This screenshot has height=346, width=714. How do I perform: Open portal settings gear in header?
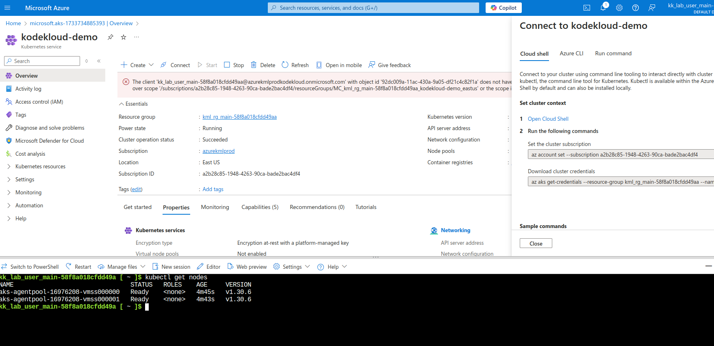coord(619,8)
